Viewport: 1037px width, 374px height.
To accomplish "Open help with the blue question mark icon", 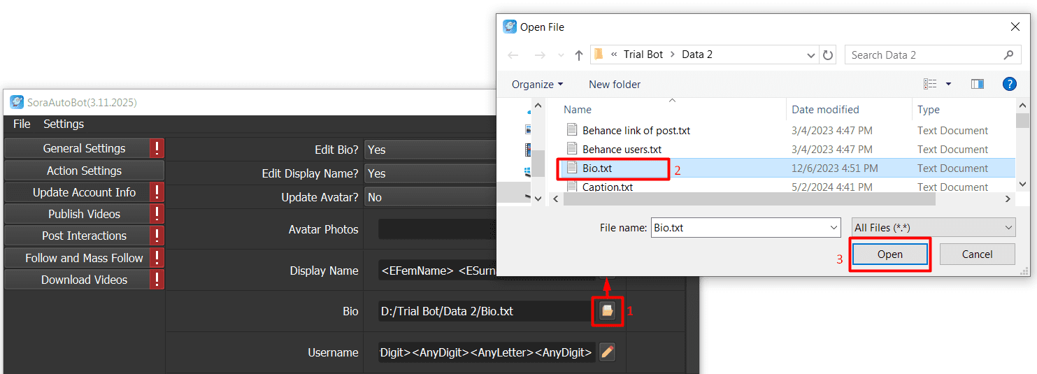I will 1010,84.
